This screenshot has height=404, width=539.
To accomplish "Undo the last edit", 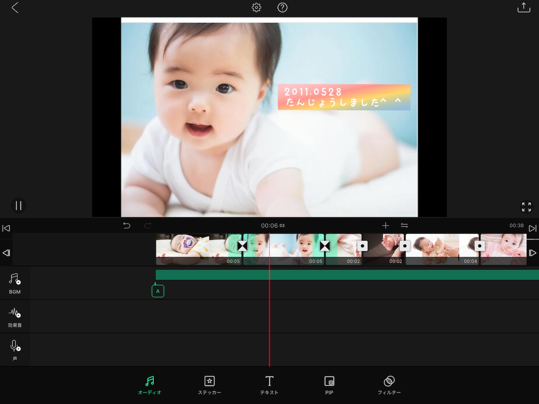I will (127, 226).
